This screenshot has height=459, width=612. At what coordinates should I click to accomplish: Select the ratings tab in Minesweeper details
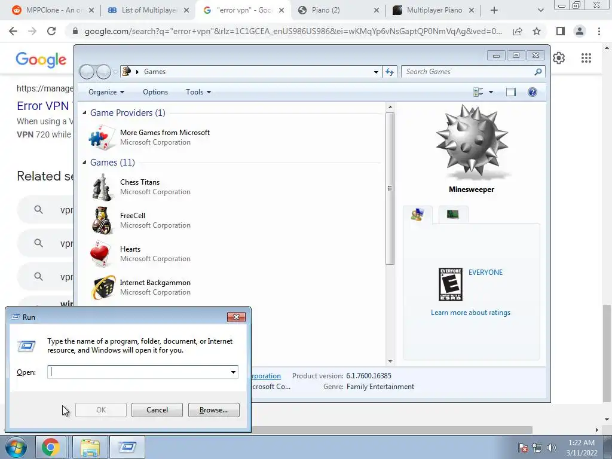click(417, 215)
